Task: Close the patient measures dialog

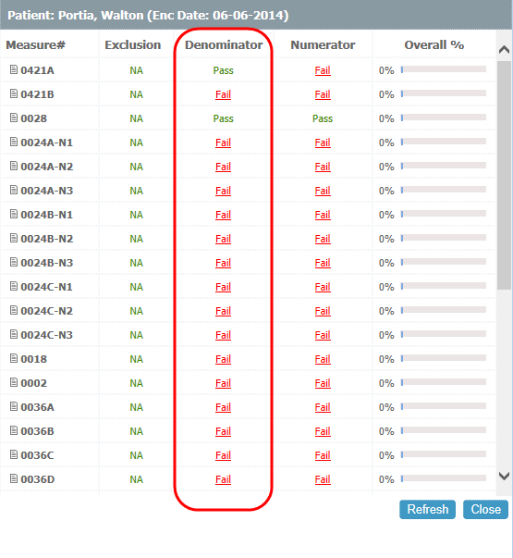Action: pos(485,509)
